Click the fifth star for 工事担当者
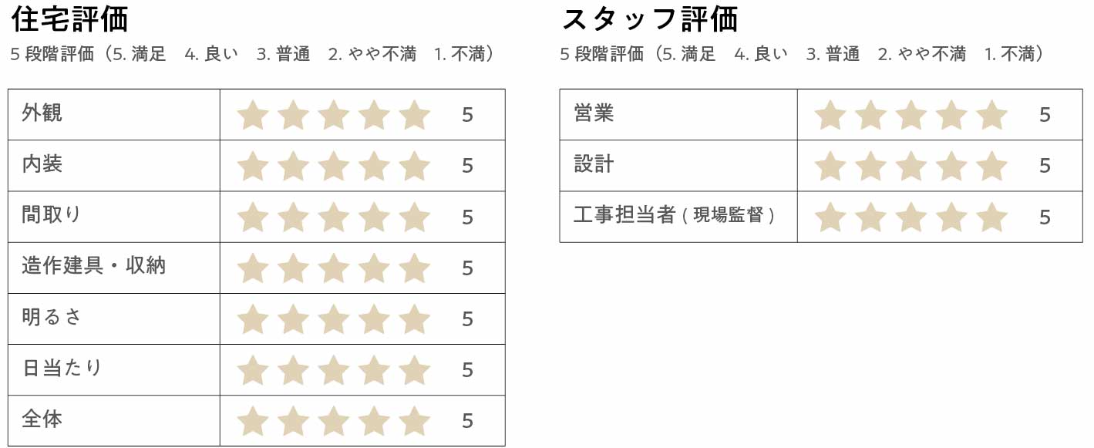1094x448 pixels. tap(991, 217)
